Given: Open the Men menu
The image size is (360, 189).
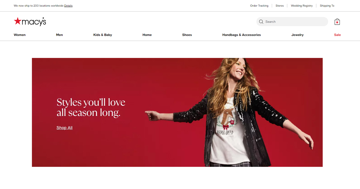Looking at the screenshot, I should pos(59,35).
